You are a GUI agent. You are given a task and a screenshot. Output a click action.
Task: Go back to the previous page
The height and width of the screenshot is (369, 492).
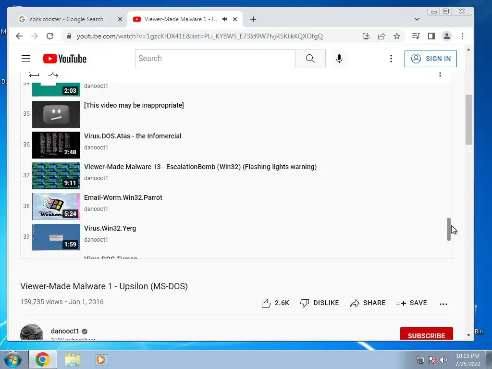point(19,36)
